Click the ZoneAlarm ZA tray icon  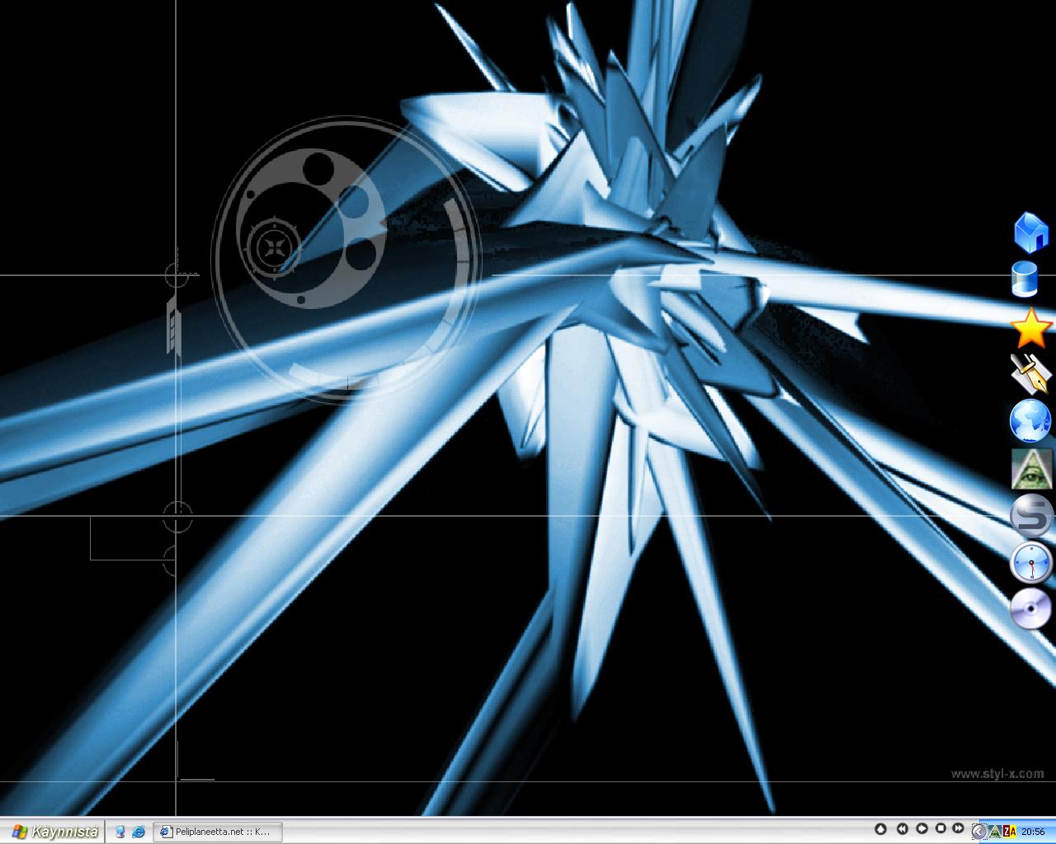pyautogui.click(x=1009, y=832)
